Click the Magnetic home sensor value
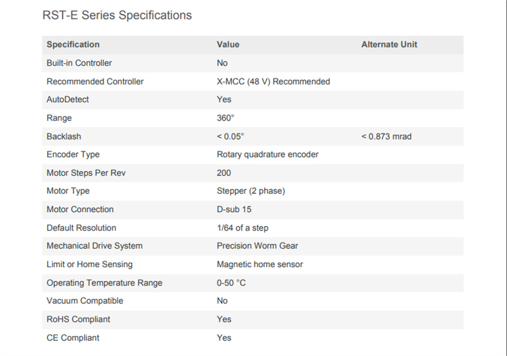Image resolution: width=507 pixels, height=356 pixels. [260, 264]
